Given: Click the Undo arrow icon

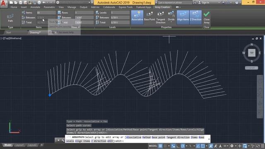Looking at the screenshot, I should 44,2.
